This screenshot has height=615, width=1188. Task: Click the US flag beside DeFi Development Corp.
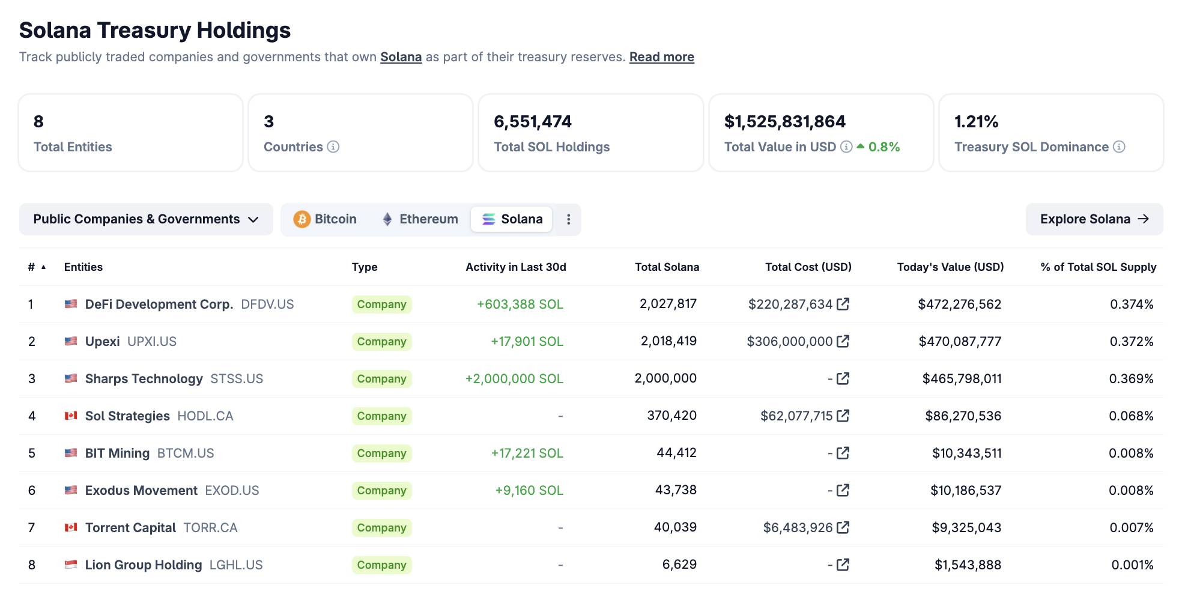(x=71, y=304)
